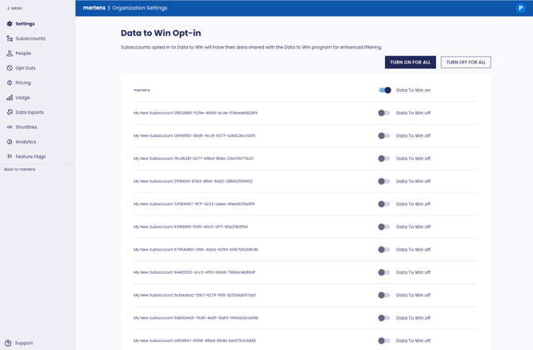Screen dimensions: 533x350
Task: Enable Data To Win for subaccount 0f802880
Action: 384,113
